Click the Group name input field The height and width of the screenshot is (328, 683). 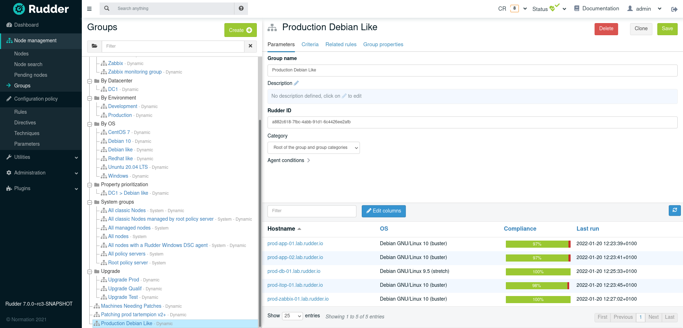coord(472,70)
